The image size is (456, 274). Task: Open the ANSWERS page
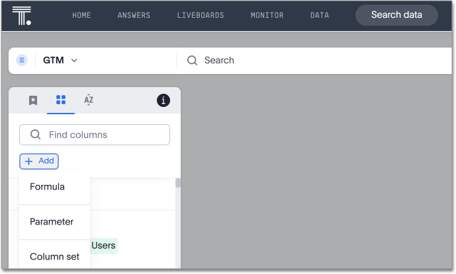tap(134, 15)
